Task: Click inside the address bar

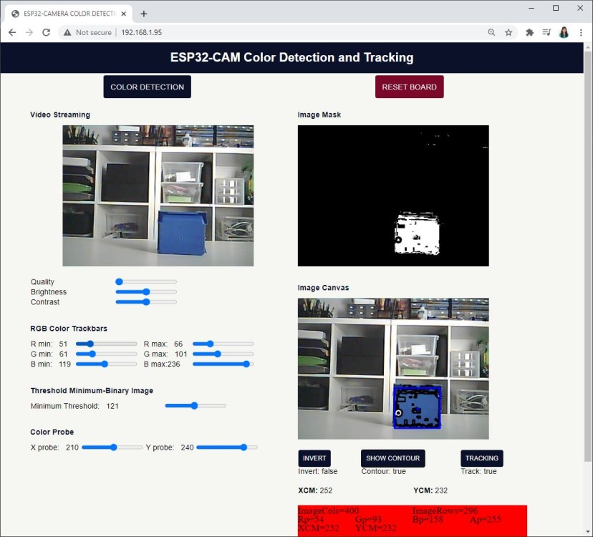Action: click(215, 32)
